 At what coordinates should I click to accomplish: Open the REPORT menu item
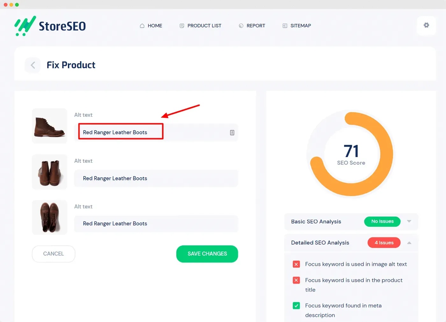[256, 26]
